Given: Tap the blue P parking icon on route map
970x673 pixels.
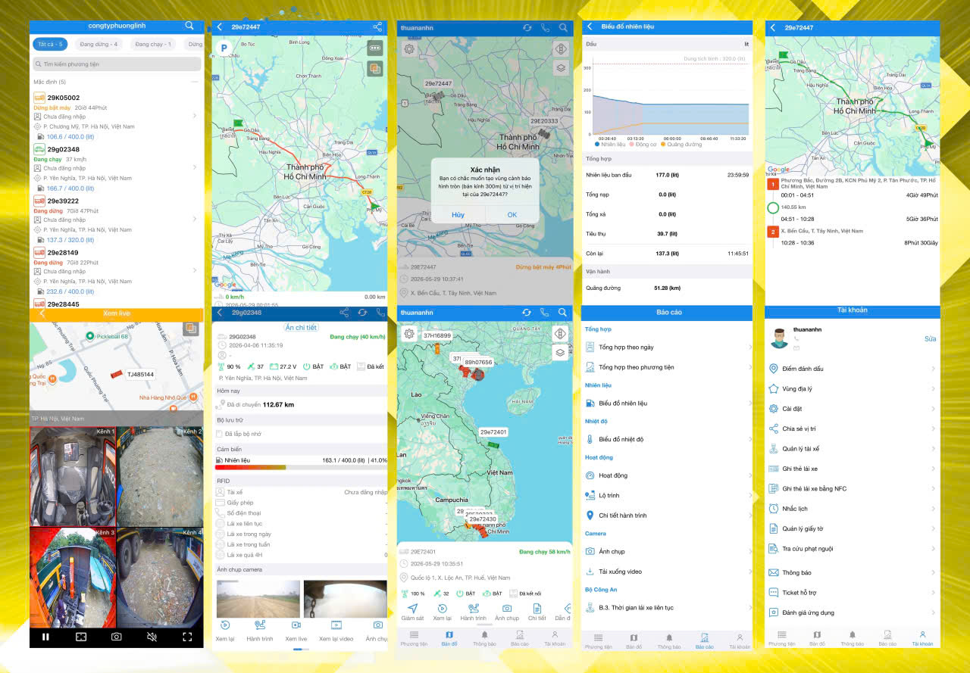Looking at the screenshot, I should tap(224, 48).
